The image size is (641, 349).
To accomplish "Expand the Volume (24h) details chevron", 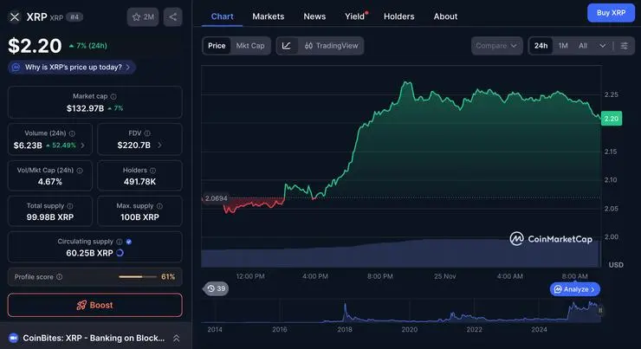I will [82, 145].
